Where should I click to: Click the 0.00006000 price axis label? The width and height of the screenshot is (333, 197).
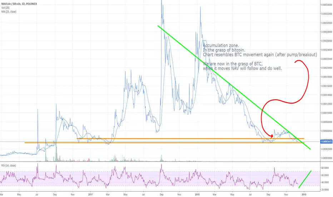click(327, 131)
